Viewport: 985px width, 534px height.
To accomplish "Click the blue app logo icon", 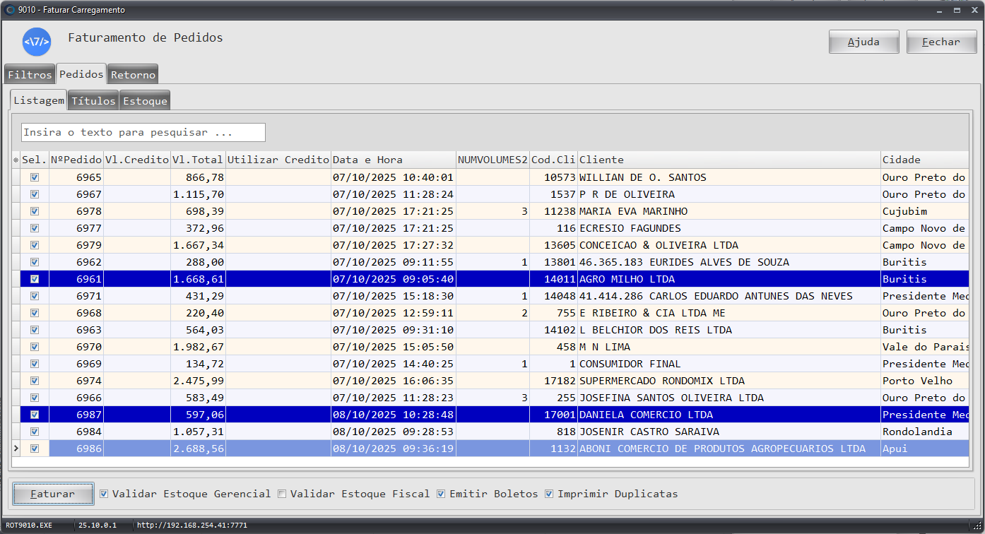I will (37, 42).
